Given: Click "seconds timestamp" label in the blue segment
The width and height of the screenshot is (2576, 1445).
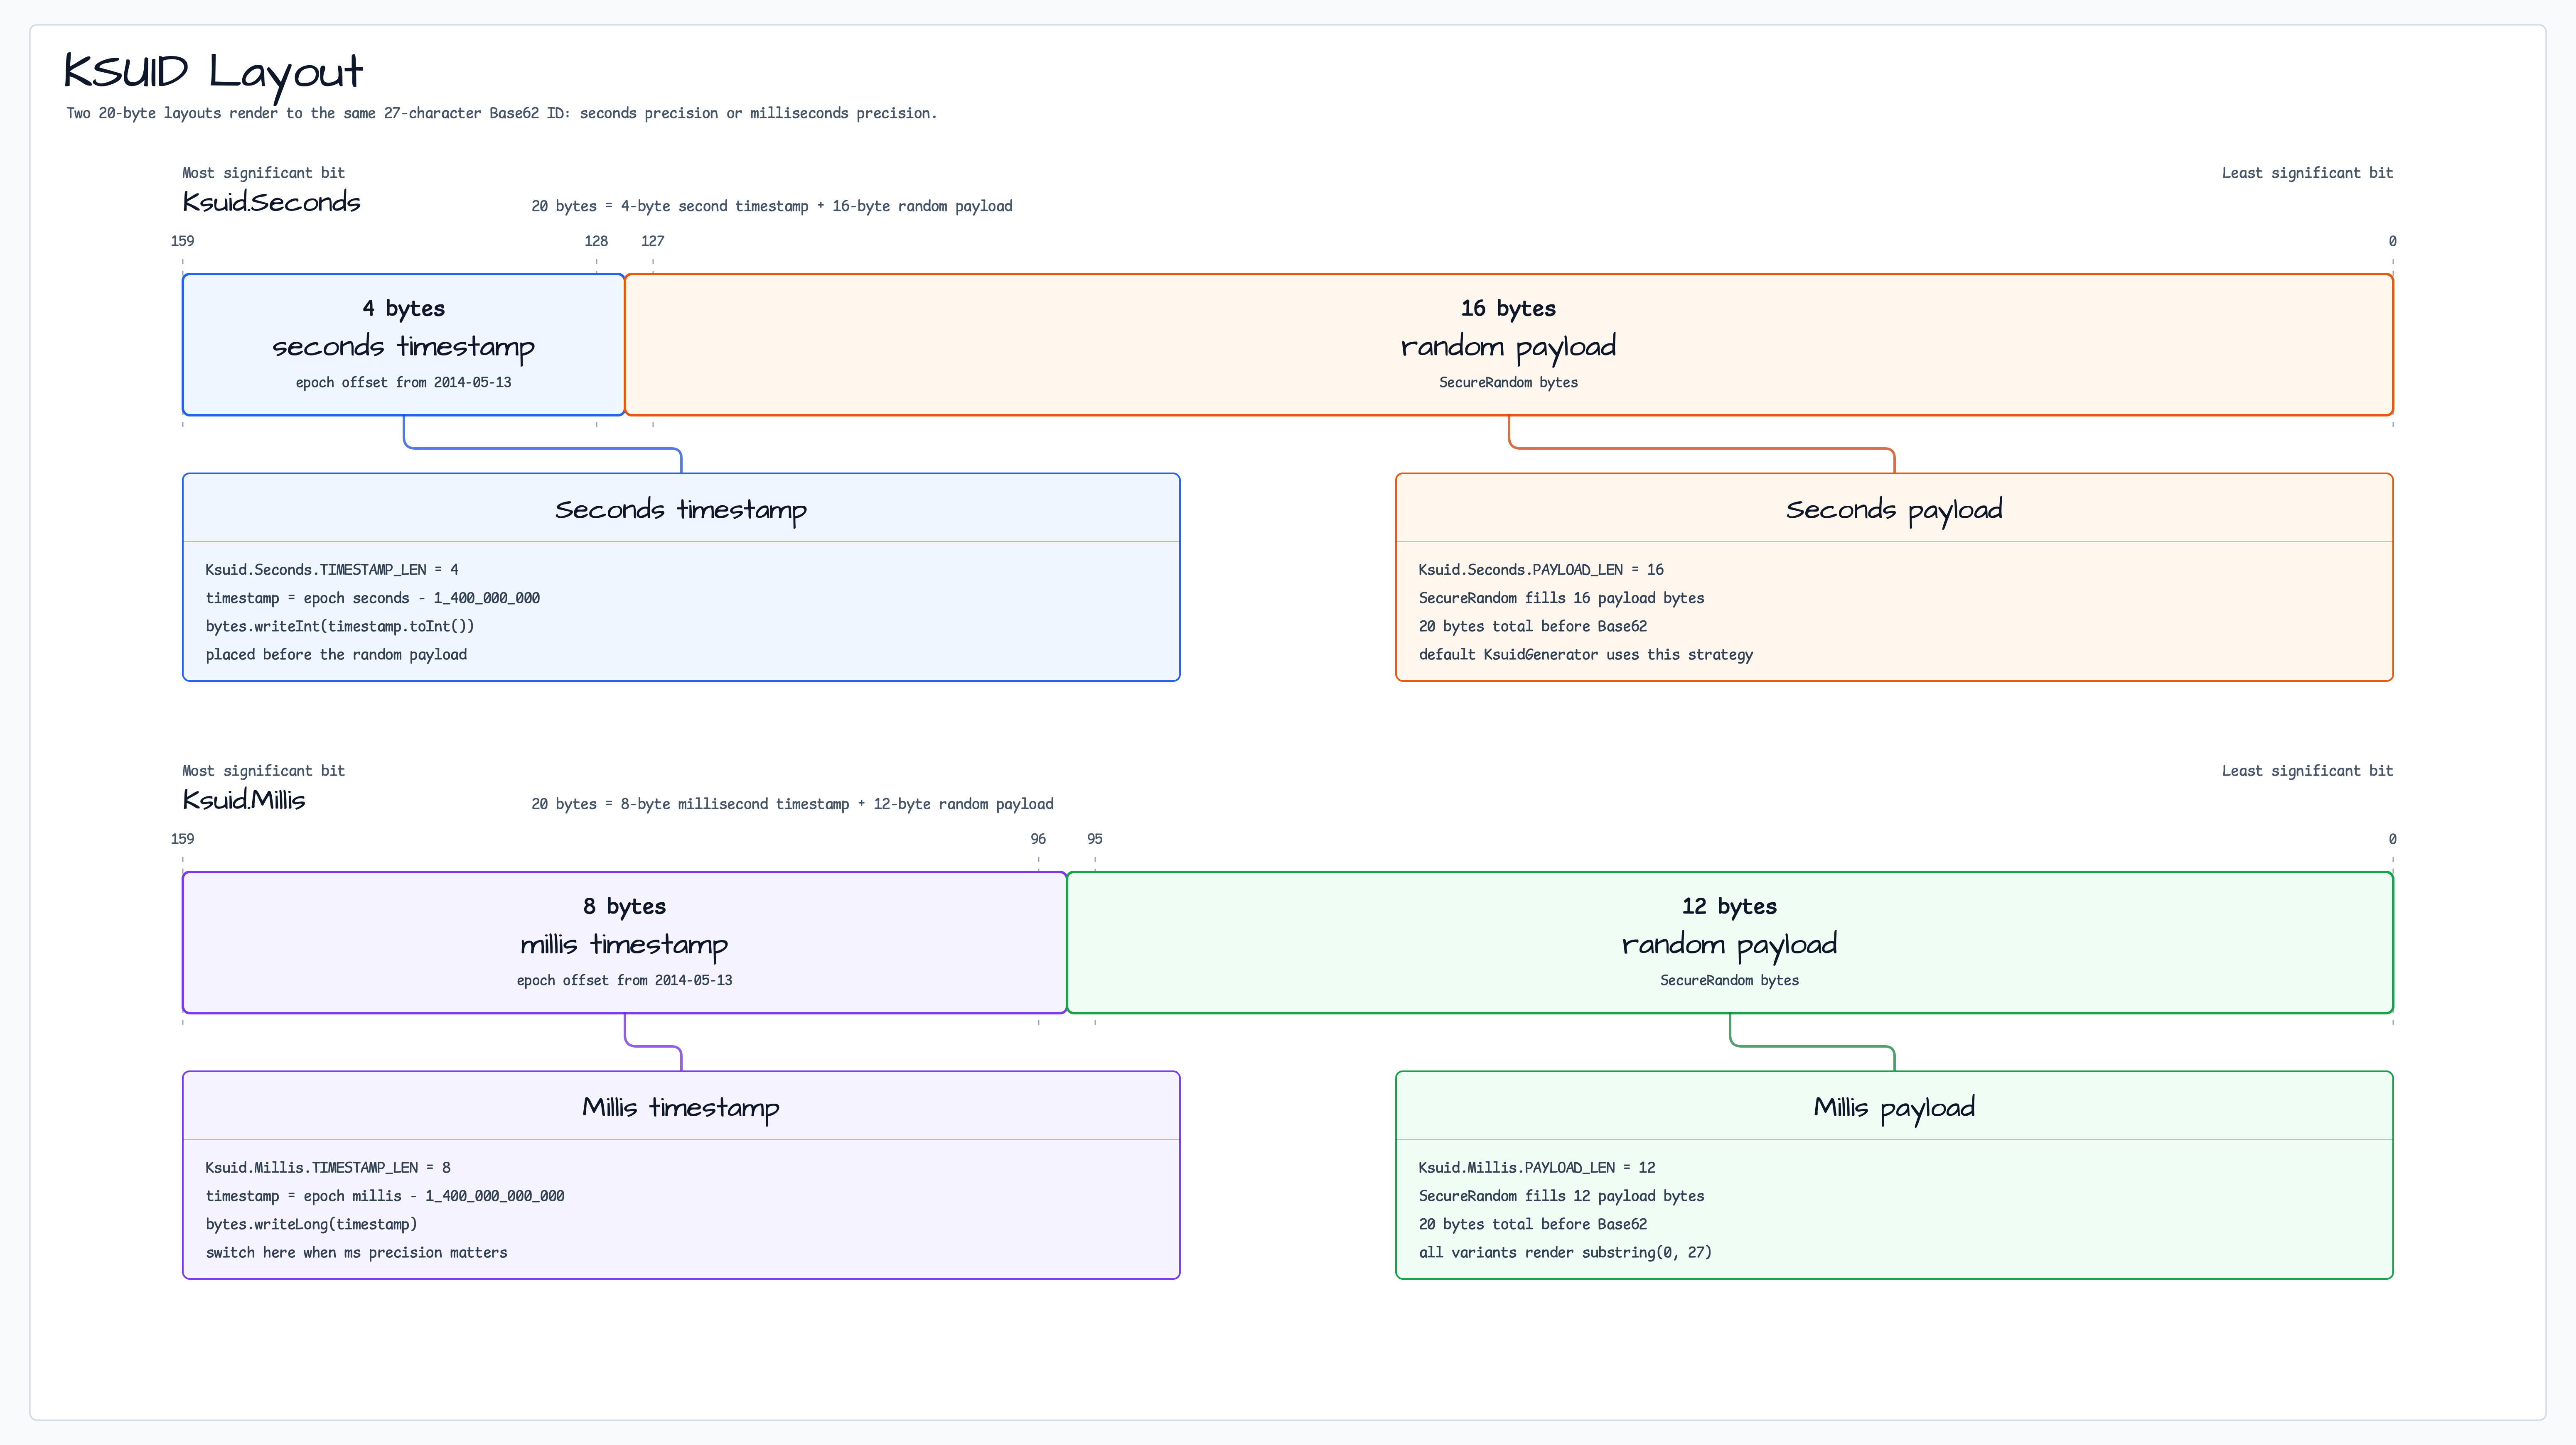Looking at the screenshot, I should pyautogui.click(x=404, y=347).
